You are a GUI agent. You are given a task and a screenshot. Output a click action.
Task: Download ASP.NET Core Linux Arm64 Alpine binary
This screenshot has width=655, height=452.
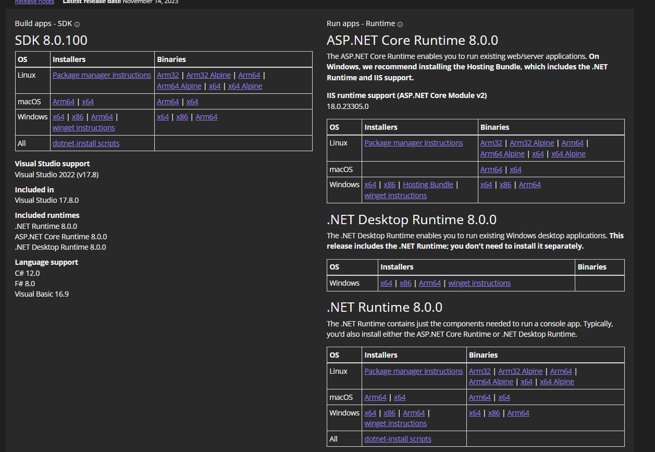pyautogui.click(x=502, y=154)
